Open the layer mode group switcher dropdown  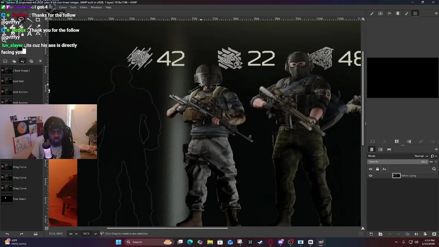[x=433, y=156]
